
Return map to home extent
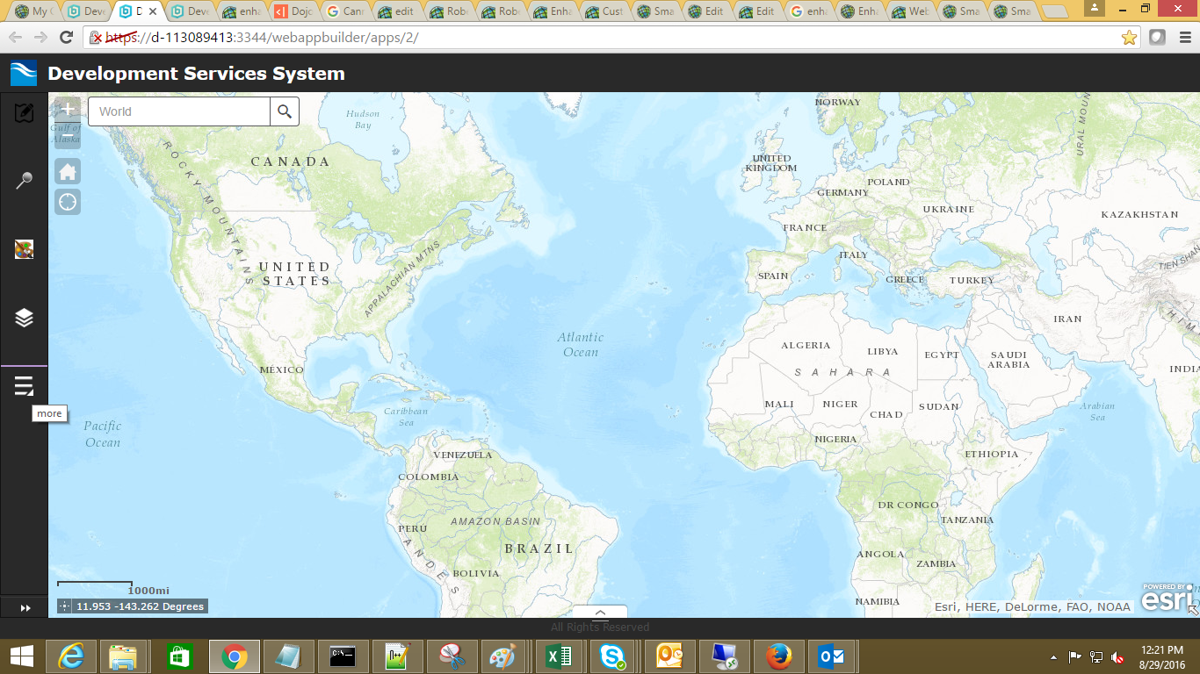pos(68,170)
